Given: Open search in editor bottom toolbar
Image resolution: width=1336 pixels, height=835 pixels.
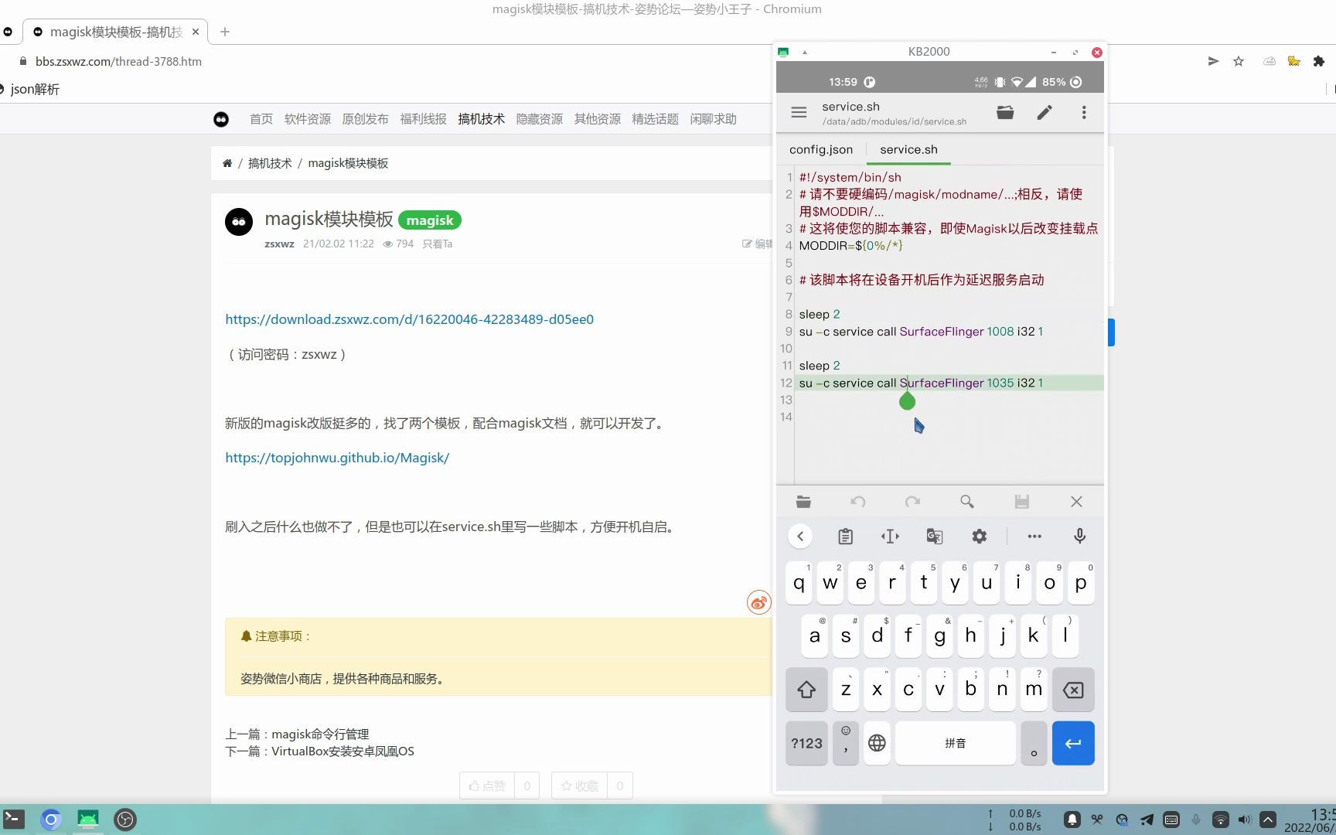Looking at the screenshot, I should point(966,502).
